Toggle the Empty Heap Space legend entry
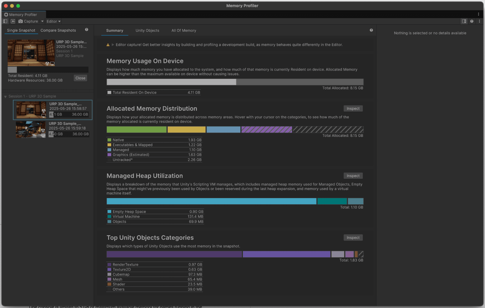 click(109, 212)
